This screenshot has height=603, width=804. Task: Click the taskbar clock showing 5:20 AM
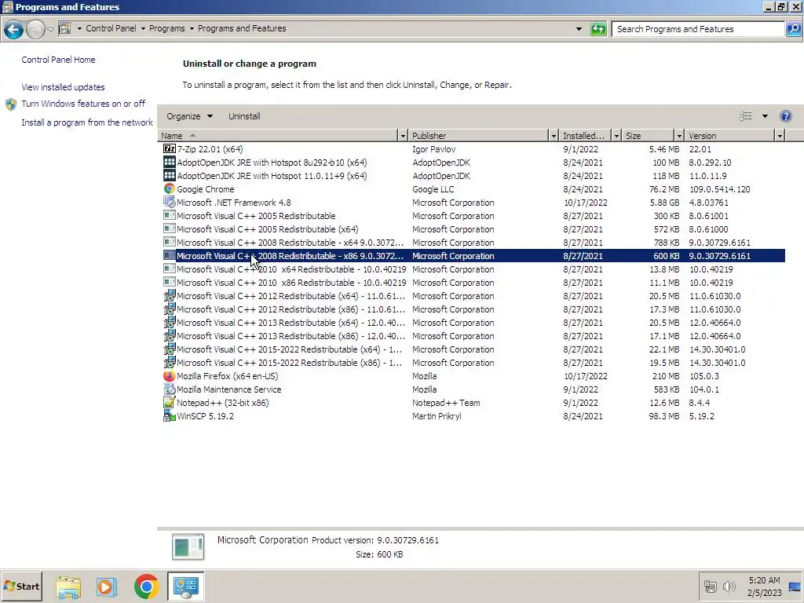764,587
